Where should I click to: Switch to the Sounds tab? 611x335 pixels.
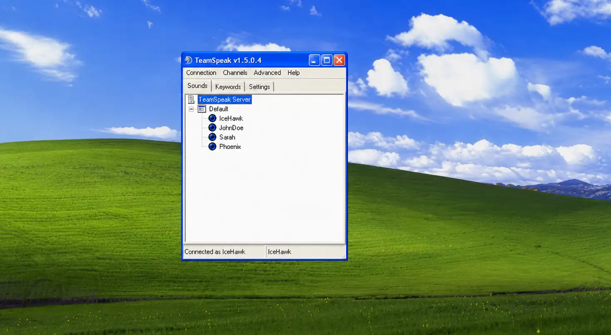tap(197, 86)
